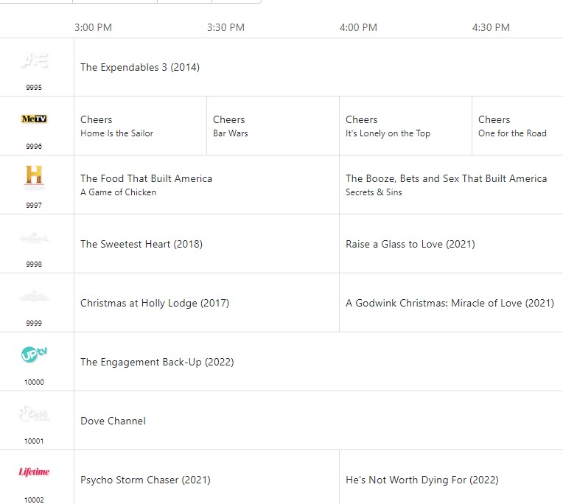The height and width of the screenshot is (504, 563).
Task: Select the Lifetime channel logo
Action: click(x=34, y=472)
